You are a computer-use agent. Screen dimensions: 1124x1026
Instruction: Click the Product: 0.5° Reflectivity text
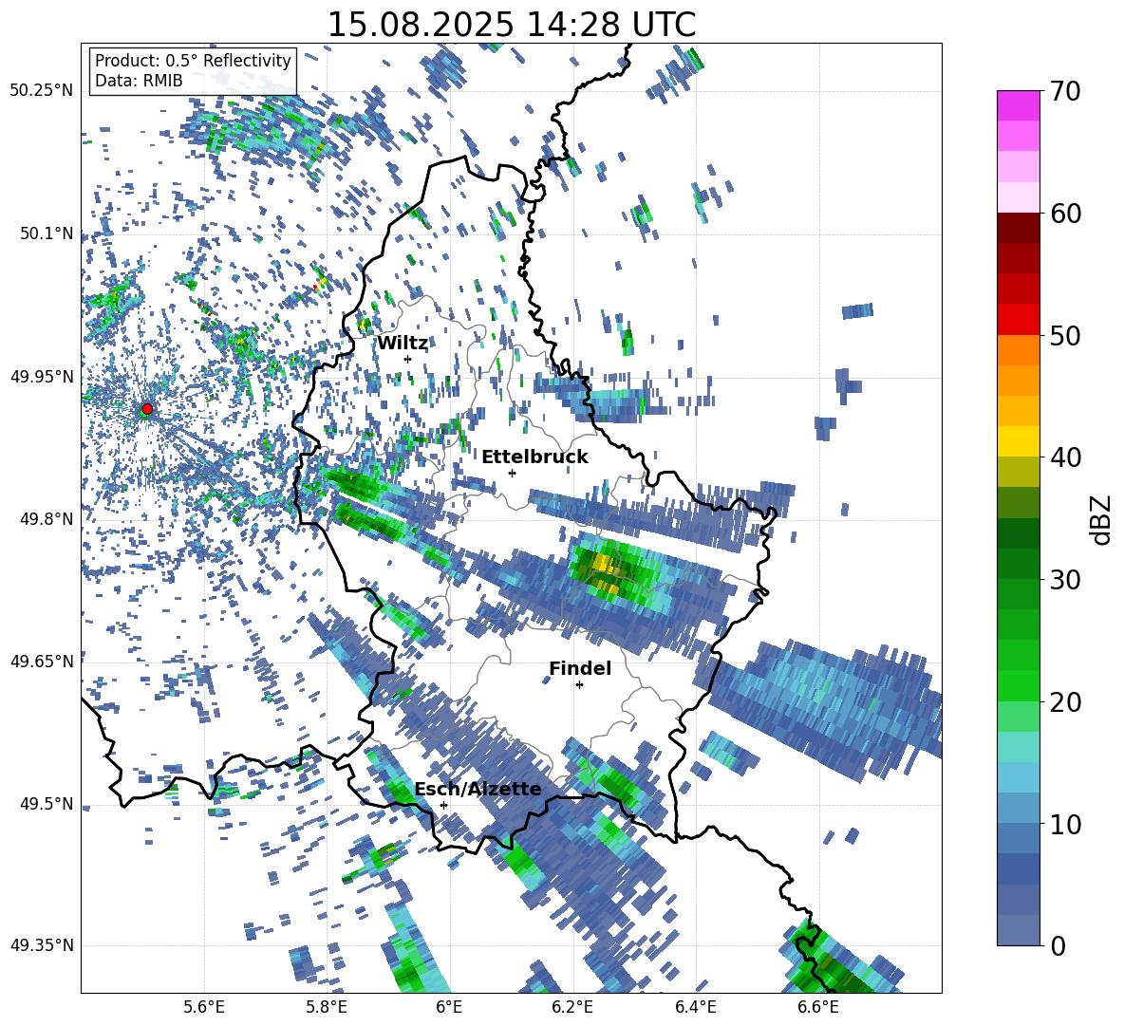[193, 60]
